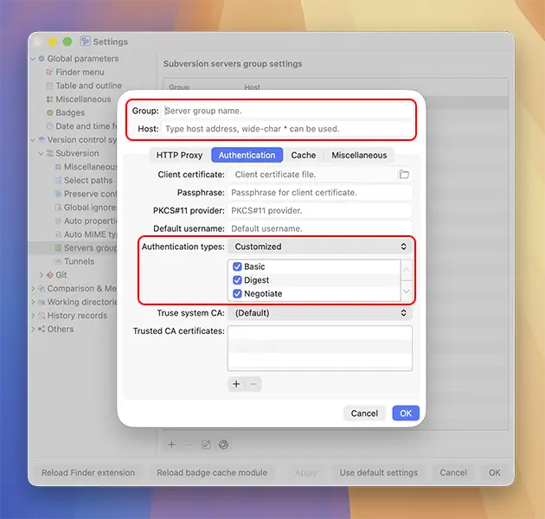Click the Tunnels icon in sidebar
545x519 pixels.
(x=58, y=261)
